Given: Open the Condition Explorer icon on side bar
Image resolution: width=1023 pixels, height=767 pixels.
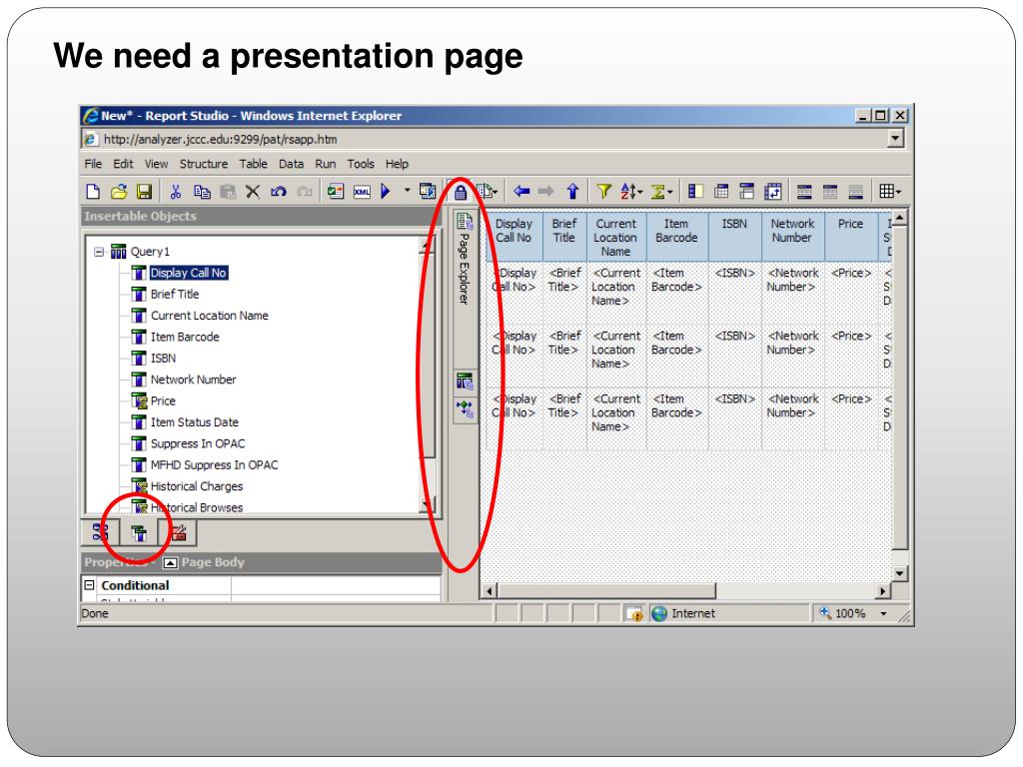Looking at the screenshot, I should [x=465, y=409].
